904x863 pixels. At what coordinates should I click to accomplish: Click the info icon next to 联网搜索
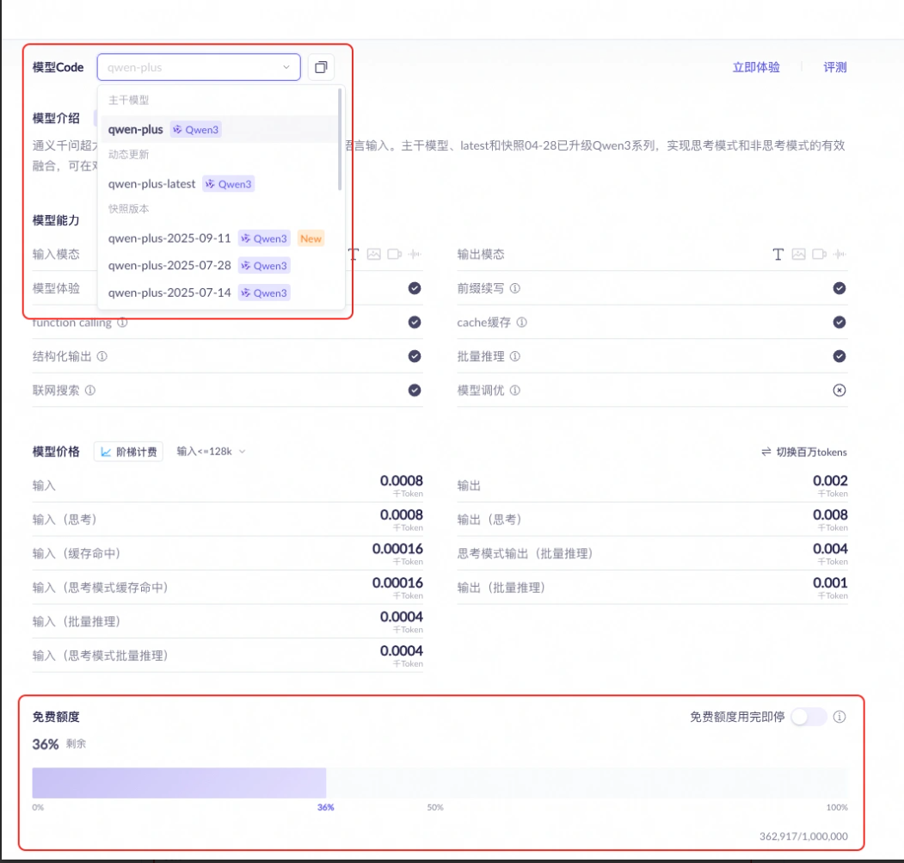coord(90,390)
